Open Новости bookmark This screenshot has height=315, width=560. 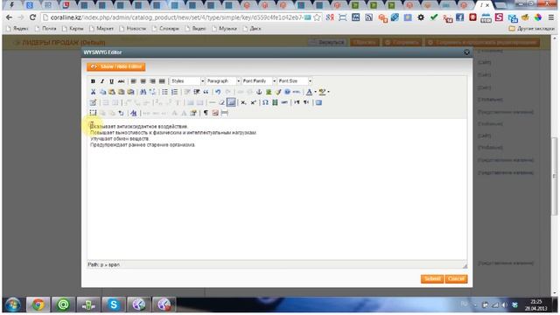click(x=133, y=28)
